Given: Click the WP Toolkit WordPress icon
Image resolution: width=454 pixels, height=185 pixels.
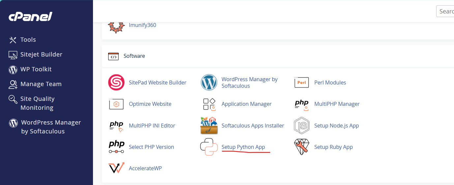Looking at the screenshot, I should click(x=13, y=70).
